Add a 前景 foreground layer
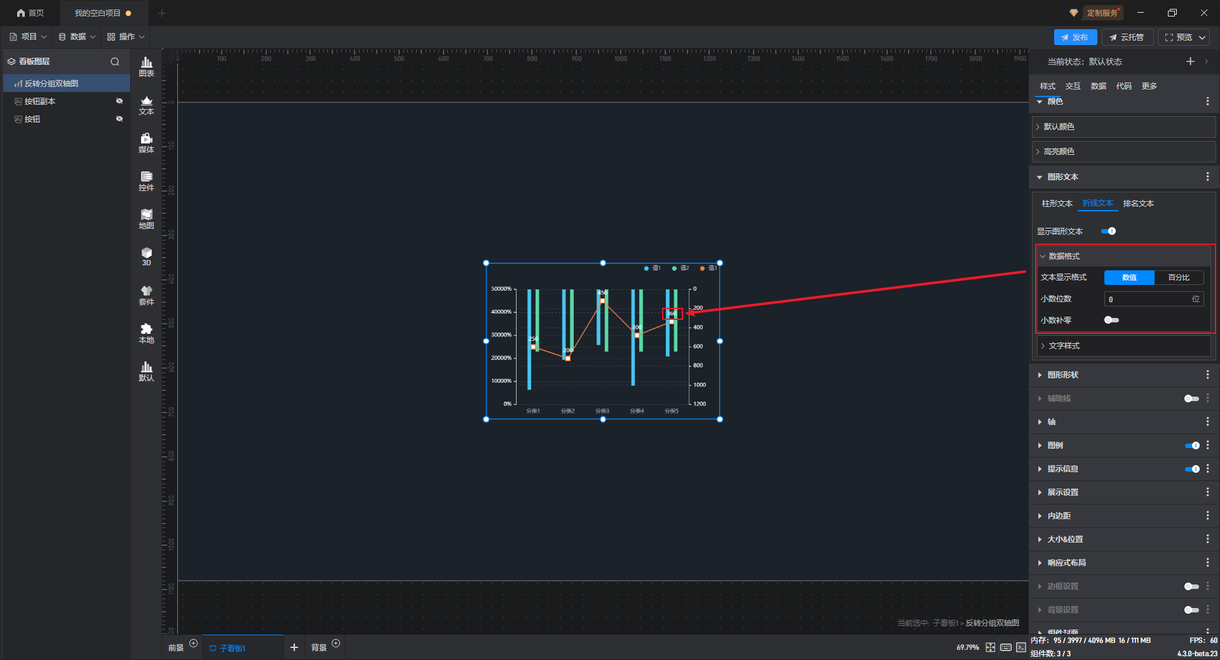Screen dimensions: 1220x660 click(194, 643)
